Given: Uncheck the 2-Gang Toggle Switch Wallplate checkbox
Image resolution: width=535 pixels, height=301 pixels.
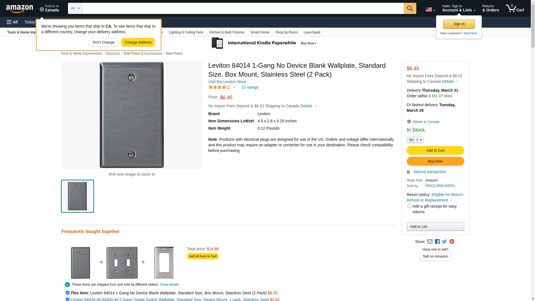Looking at the screenshot, I should 67,299.
